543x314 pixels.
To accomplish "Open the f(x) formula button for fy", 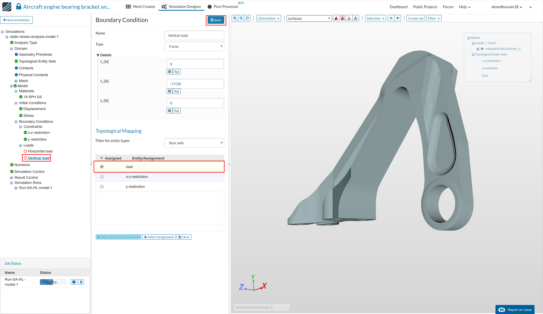I will [x=177, y=91].
